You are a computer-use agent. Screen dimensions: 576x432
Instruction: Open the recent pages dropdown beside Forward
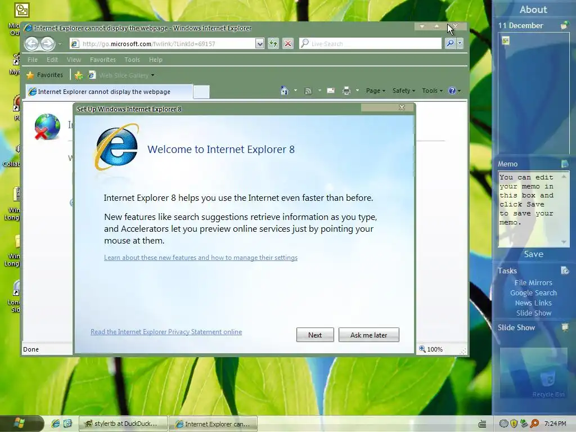(60, 44)
